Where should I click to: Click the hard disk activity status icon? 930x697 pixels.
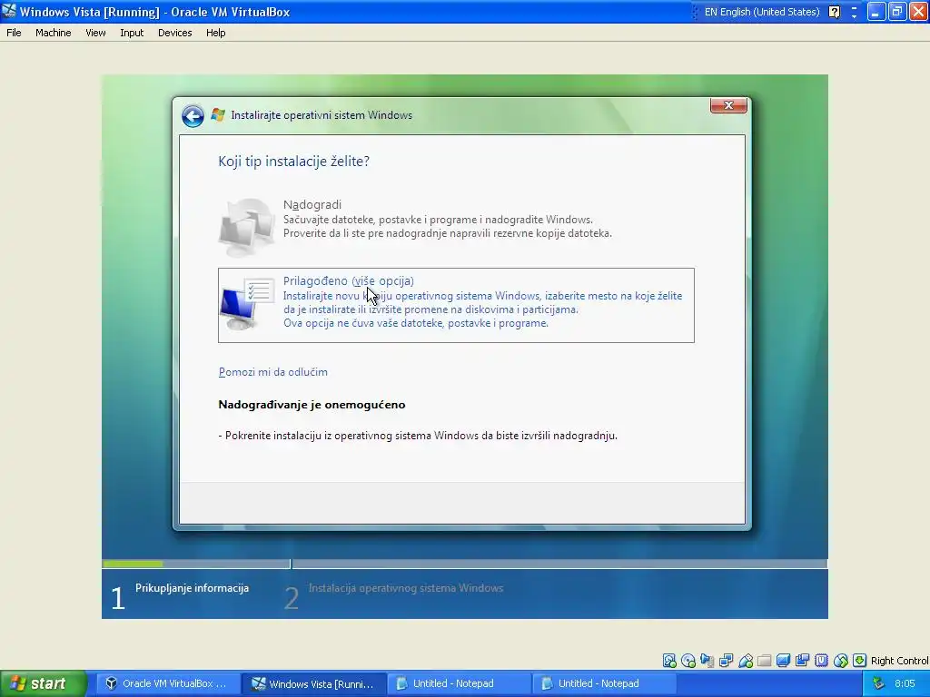669,661
